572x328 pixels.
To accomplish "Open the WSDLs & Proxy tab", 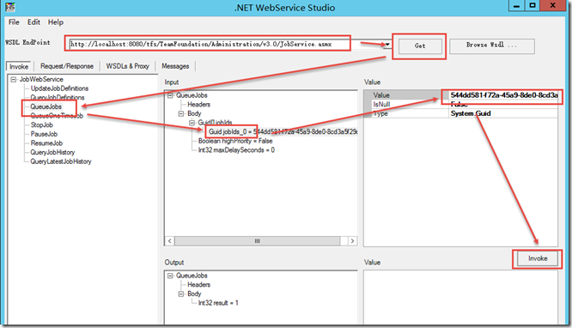I will pyautogui.click(x=127, y=66).
